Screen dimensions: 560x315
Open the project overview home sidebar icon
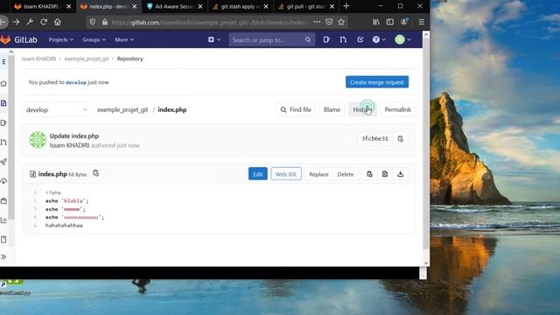[x=3, y=84]
